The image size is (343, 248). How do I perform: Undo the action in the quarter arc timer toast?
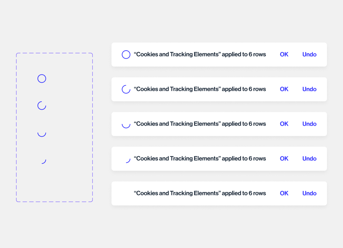[309, 159]
